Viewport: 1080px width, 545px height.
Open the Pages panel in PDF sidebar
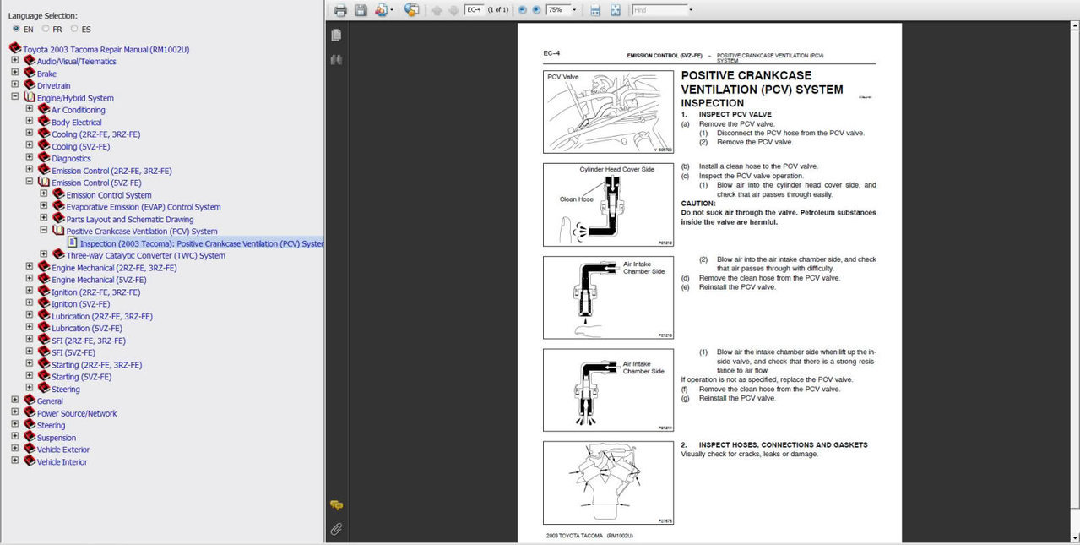pyautogui.click(x=336, y=35)
